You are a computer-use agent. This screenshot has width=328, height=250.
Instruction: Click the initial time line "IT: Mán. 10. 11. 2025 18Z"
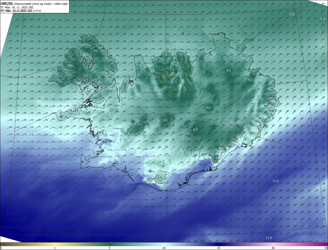[x=17, y=7]
